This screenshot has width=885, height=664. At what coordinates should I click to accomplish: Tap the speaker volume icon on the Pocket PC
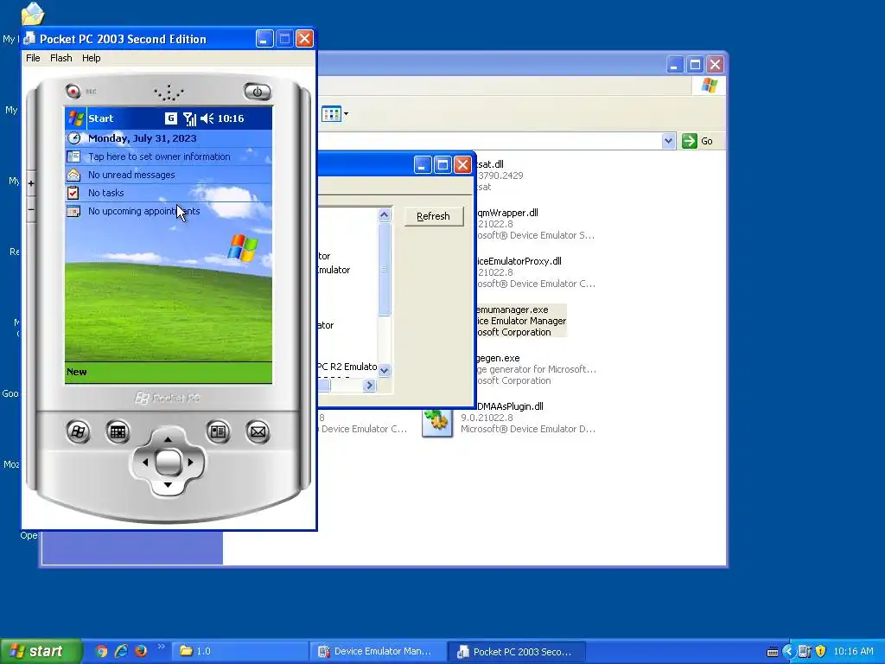(207, 118)
